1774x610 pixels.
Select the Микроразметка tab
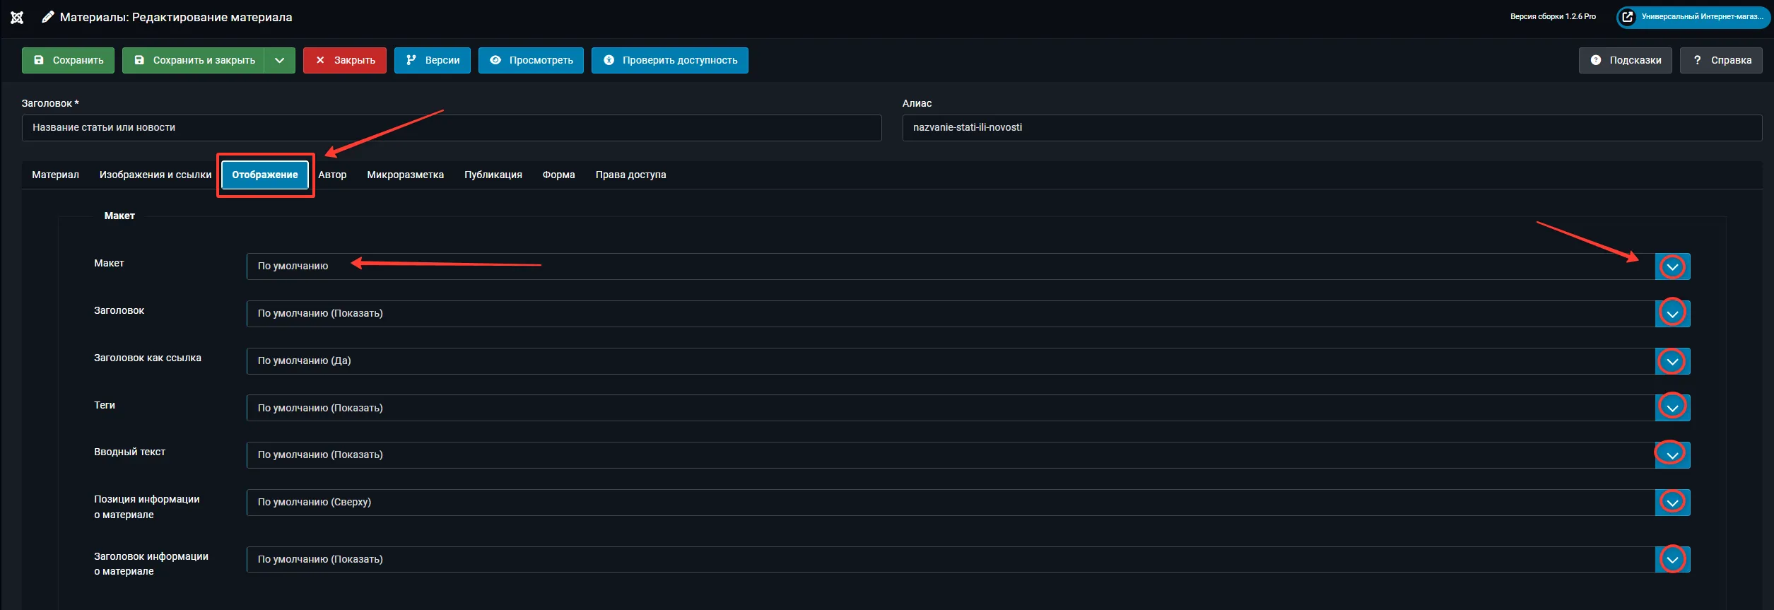point(405,175)
